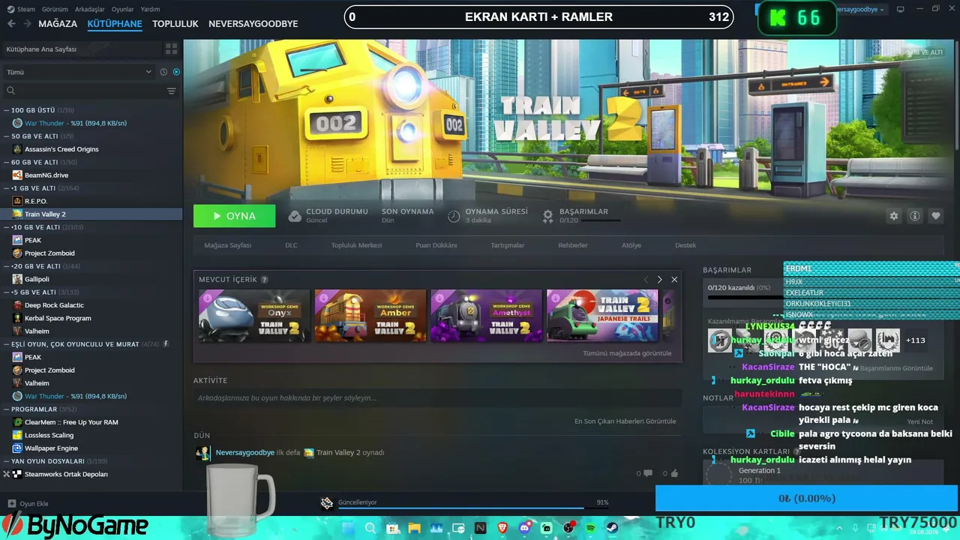Screen dimensions: 960x540
Task: Select R.E.P.O. in the game list
Action: 36,201
